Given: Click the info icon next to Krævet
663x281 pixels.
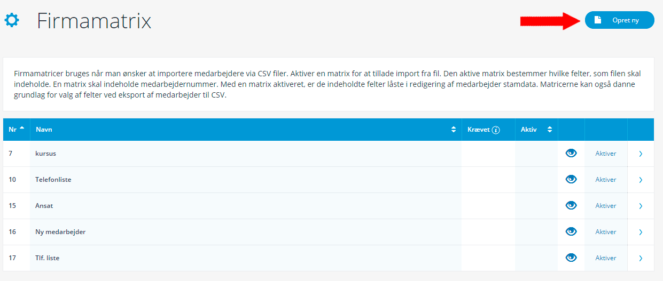Looking at the screenshot, I should pyautogui.click(x=496, y=130).
